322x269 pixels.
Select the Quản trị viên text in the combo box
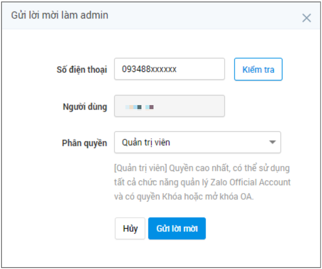[146, 143]
